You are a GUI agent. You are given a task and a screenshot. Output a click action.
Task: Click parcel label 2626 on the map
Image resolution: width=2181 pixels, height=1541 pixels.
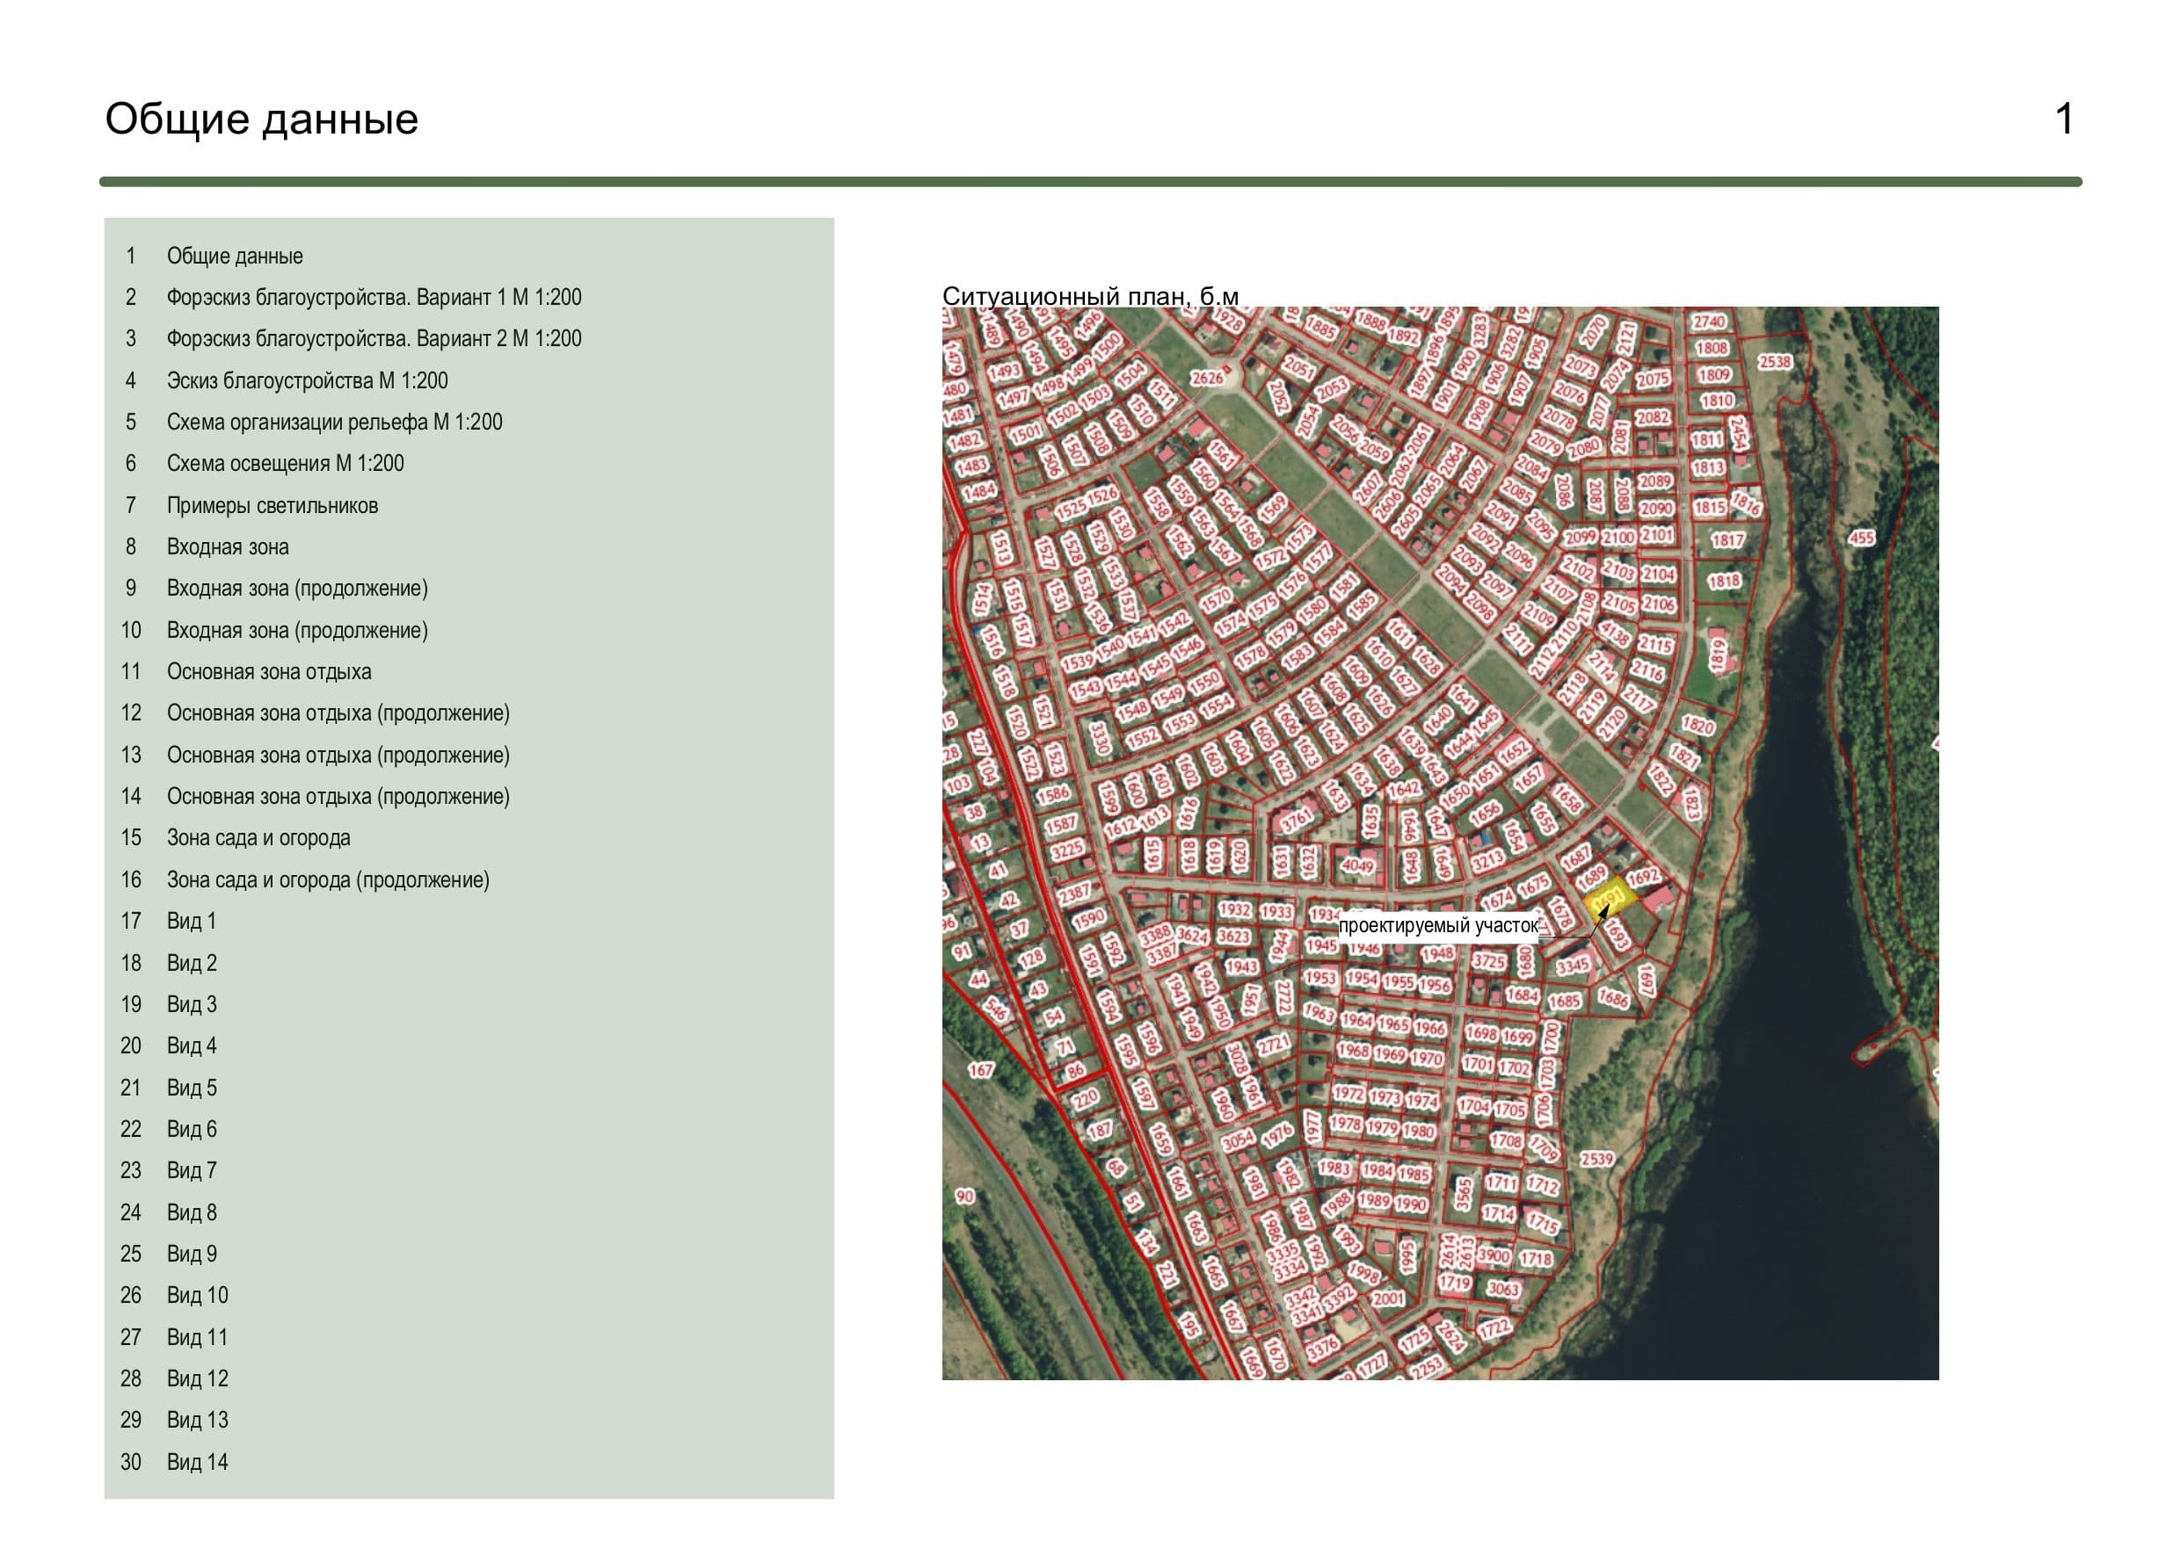click(1207, 378)
